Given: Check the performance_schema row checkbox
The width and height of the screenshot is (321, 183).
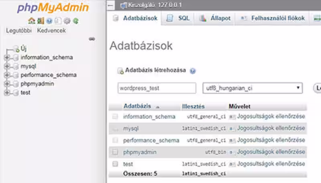Looking at the screenshot, I should 115,140.
